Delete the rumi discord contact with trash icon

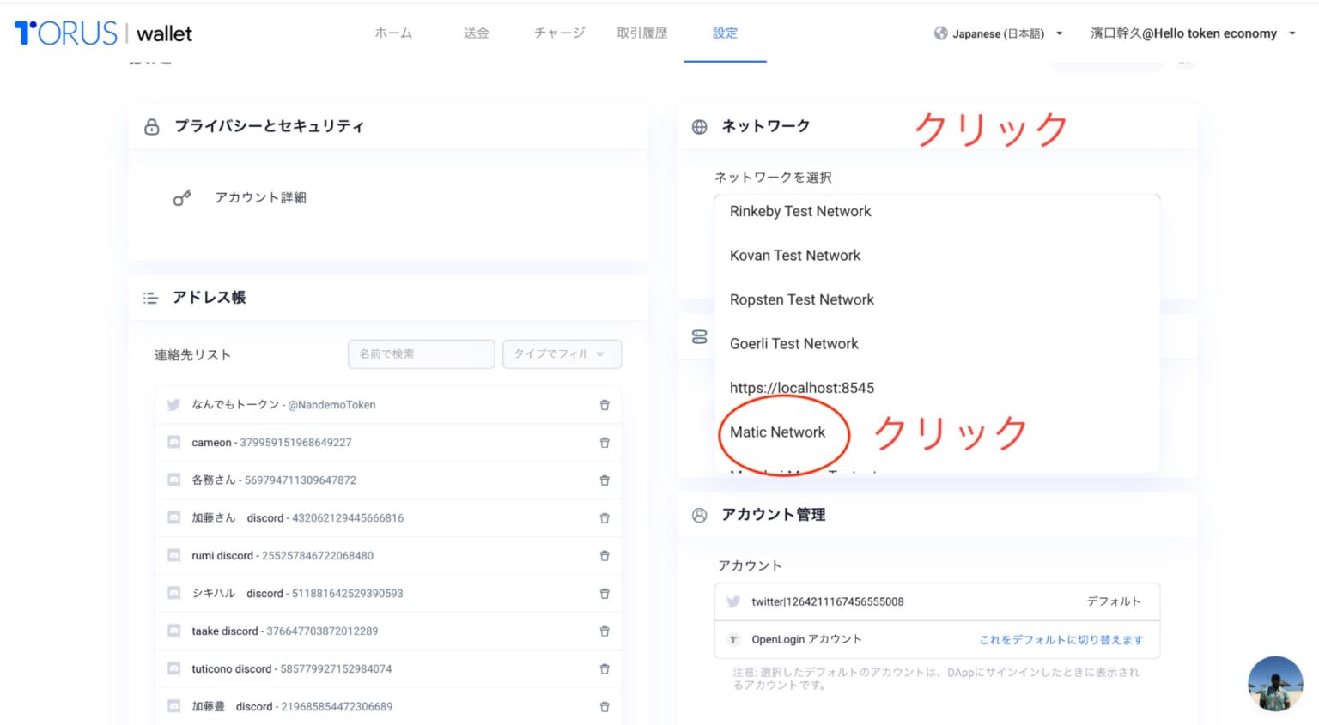pos(605,555)
